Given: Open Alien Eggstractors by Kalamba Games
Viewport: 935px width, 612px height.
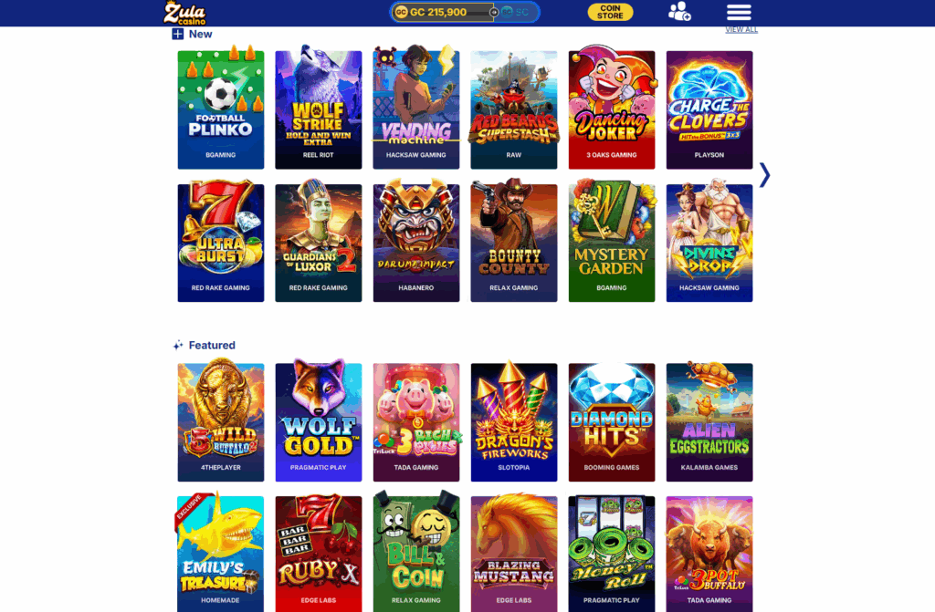Looking at the screenshot, I should pos(709,420).
